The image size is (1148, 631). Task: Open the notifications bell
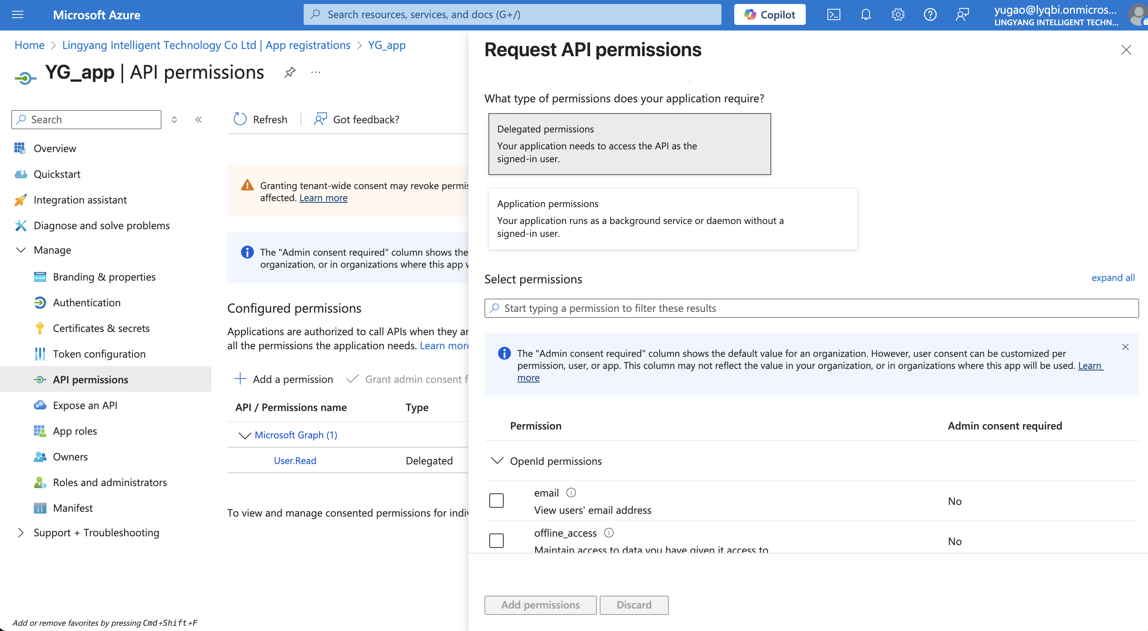tap(866, 15)
